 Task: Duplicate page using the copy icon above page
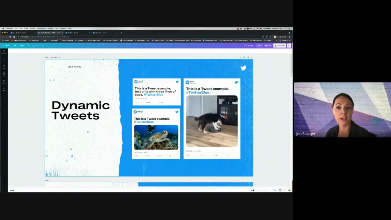[x=244, y=57]
